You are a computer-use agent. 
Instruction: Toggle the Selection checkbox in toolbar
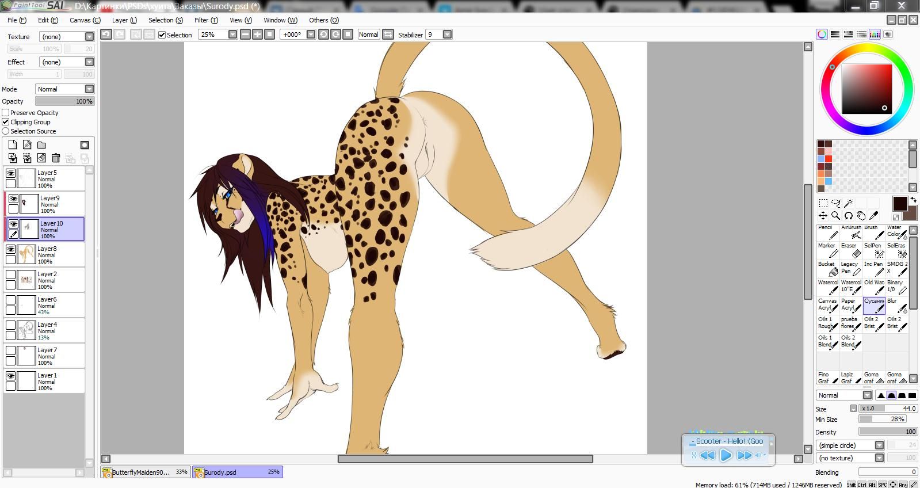click(x=162, y=35)
